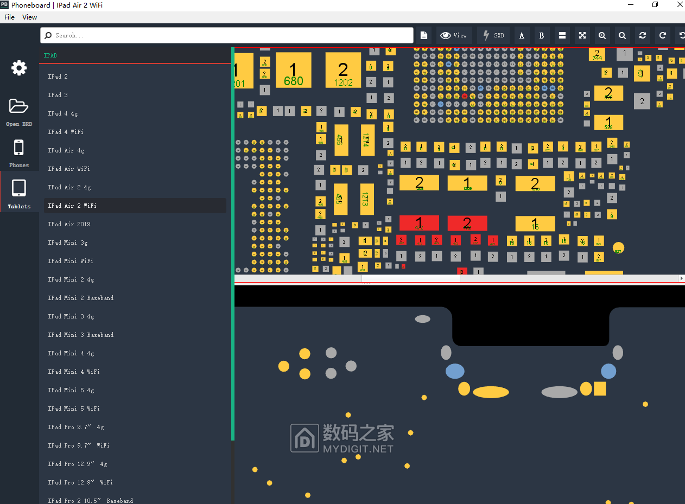Open IPad Mini WiFi board

(x=135, y=261)
